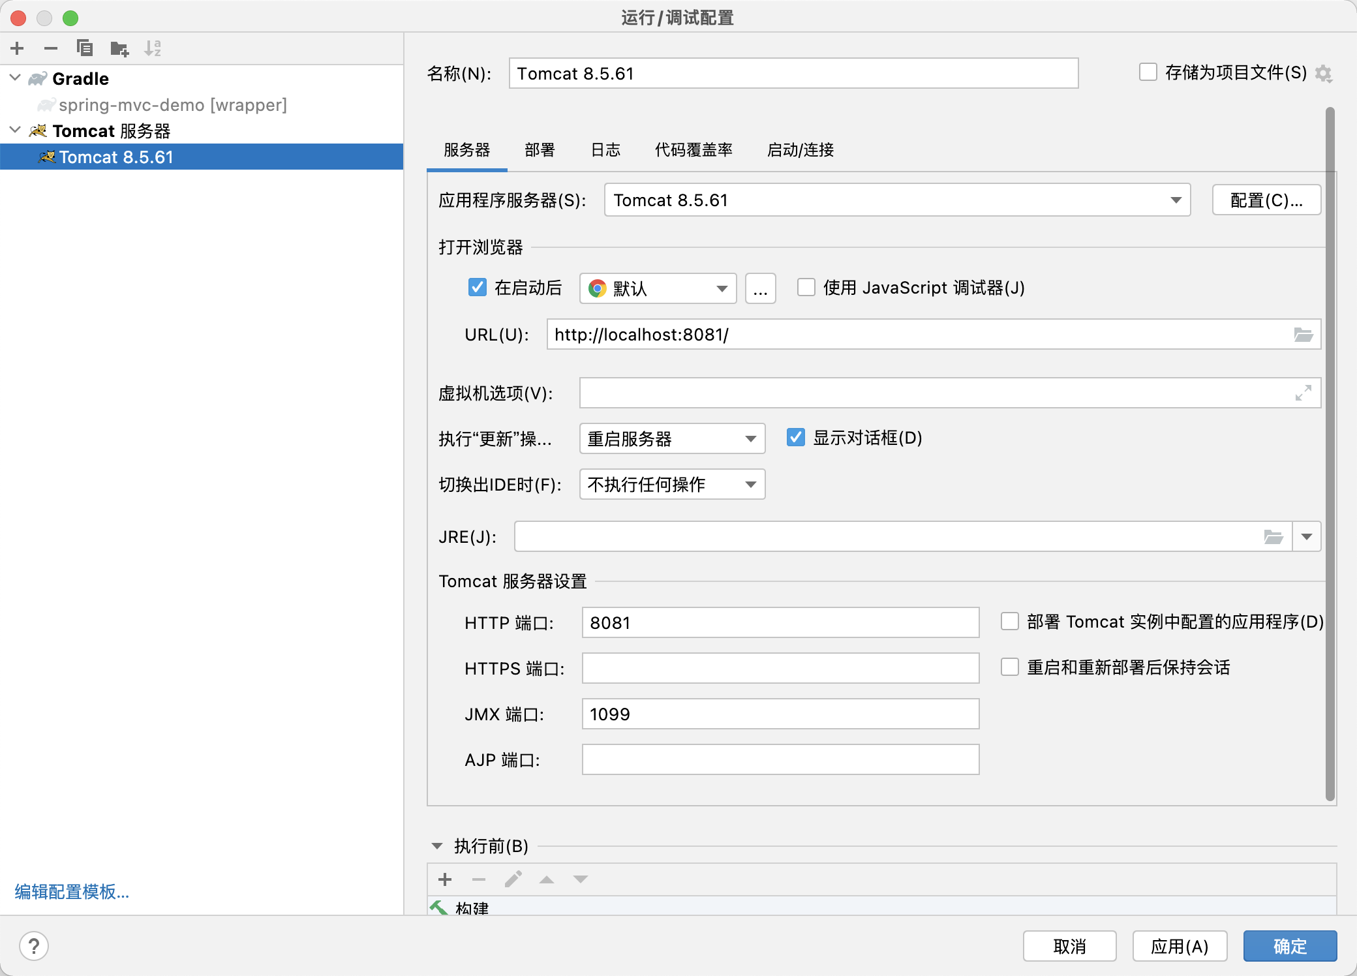1357x976 pixels.
Task: Click the HTTP port input field
Action: (x=780, y=623)
